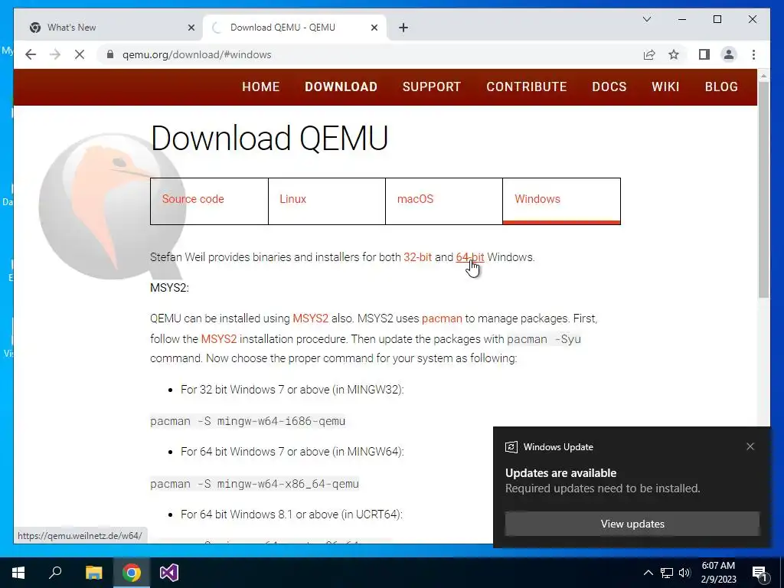Viewport: 784px width, 588px height.
Task: Launch Visual Studio from the taskbar
Action: pos(169,573)
